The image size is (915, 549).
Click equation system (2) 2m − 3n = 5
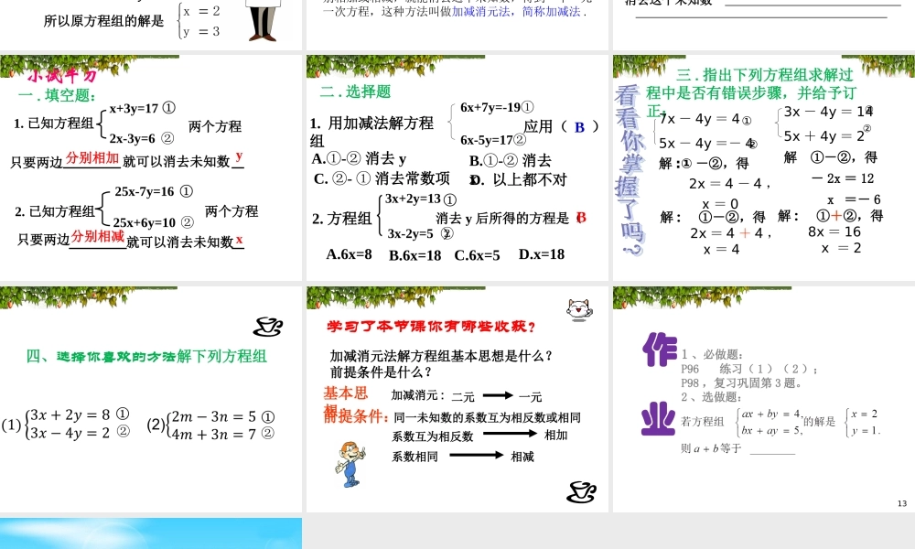click(x=210, y=425)
